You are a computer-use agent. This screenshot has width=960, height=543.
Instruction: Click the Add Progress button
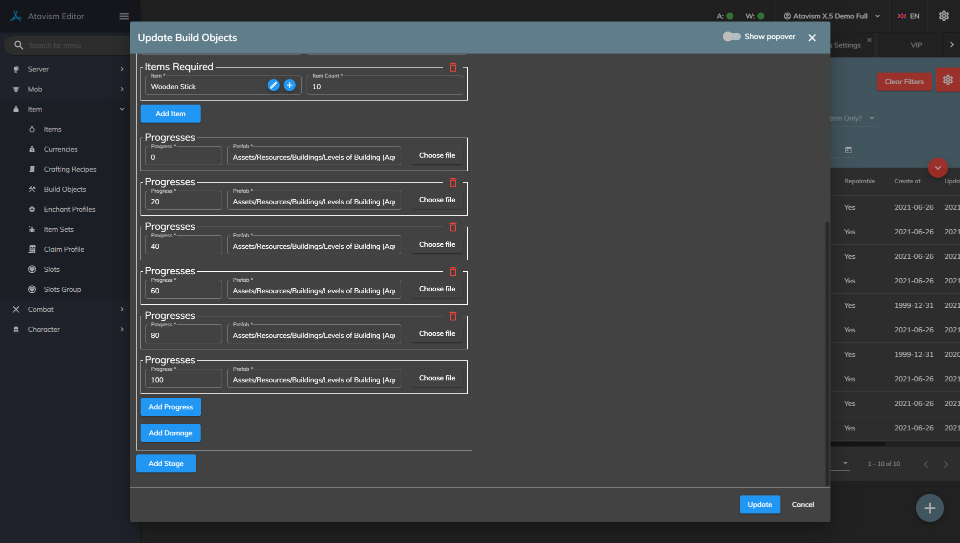[171, 407]
